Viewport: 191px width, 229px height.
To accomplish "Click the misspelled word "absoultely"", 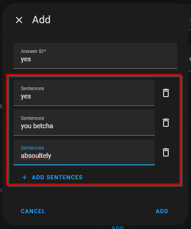I will [x=36, y=156].
